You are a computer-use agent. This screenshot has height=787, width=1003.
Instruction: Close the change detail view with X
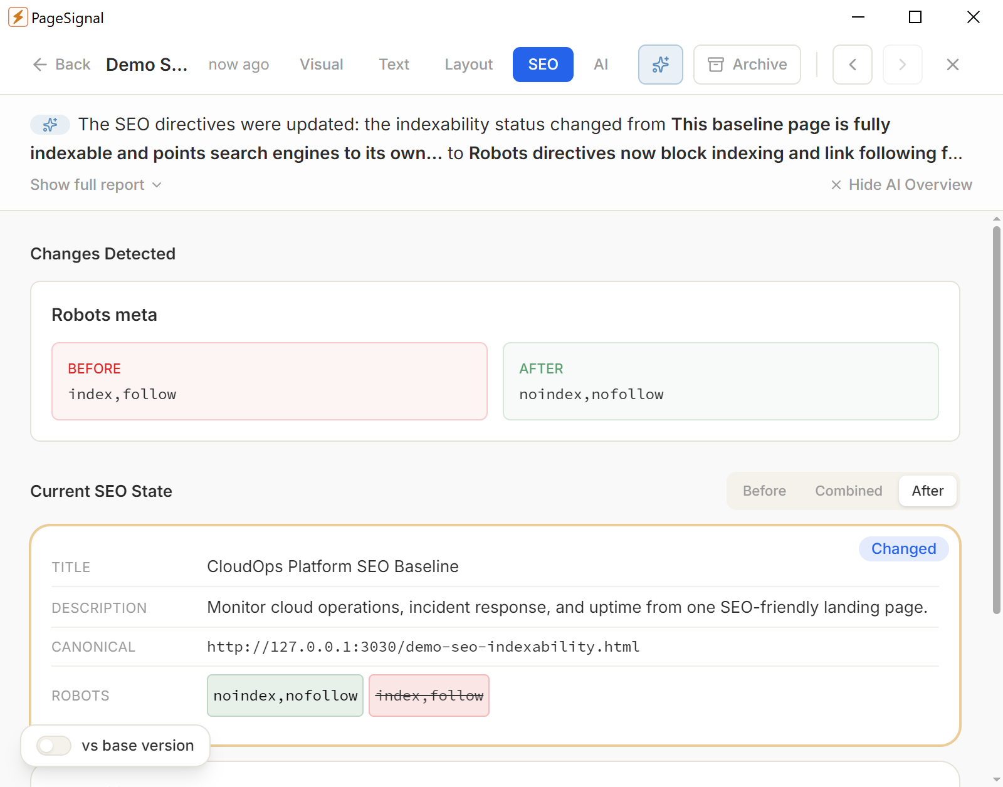pos(952,65)
